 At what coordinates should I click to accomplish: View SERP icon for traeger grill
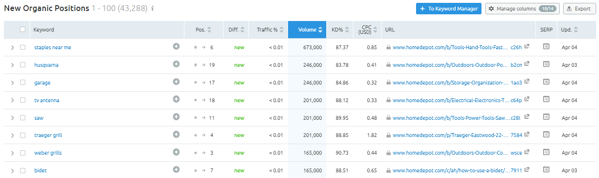546,135
